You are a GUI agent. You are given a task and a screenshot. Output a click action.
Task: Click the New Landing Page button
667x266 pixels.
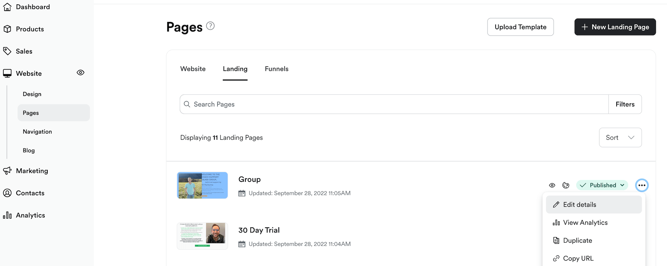[615, 27]
